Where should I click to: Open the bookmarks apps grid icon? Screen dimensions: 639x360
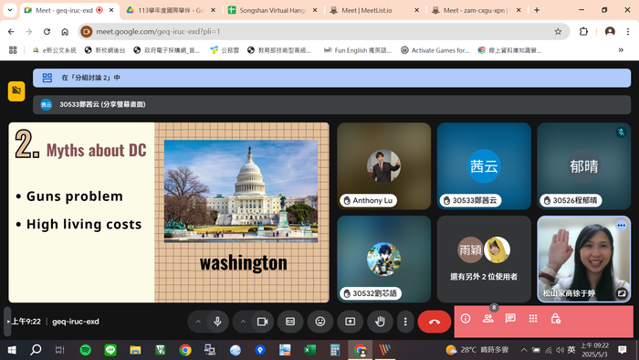(13, 50)
